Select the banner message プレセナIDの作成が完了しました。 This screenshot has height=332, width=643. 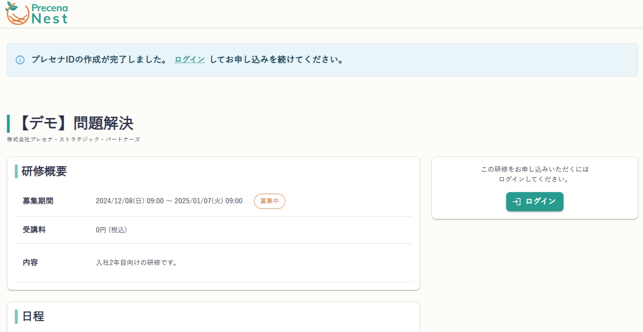click(100, 59)
